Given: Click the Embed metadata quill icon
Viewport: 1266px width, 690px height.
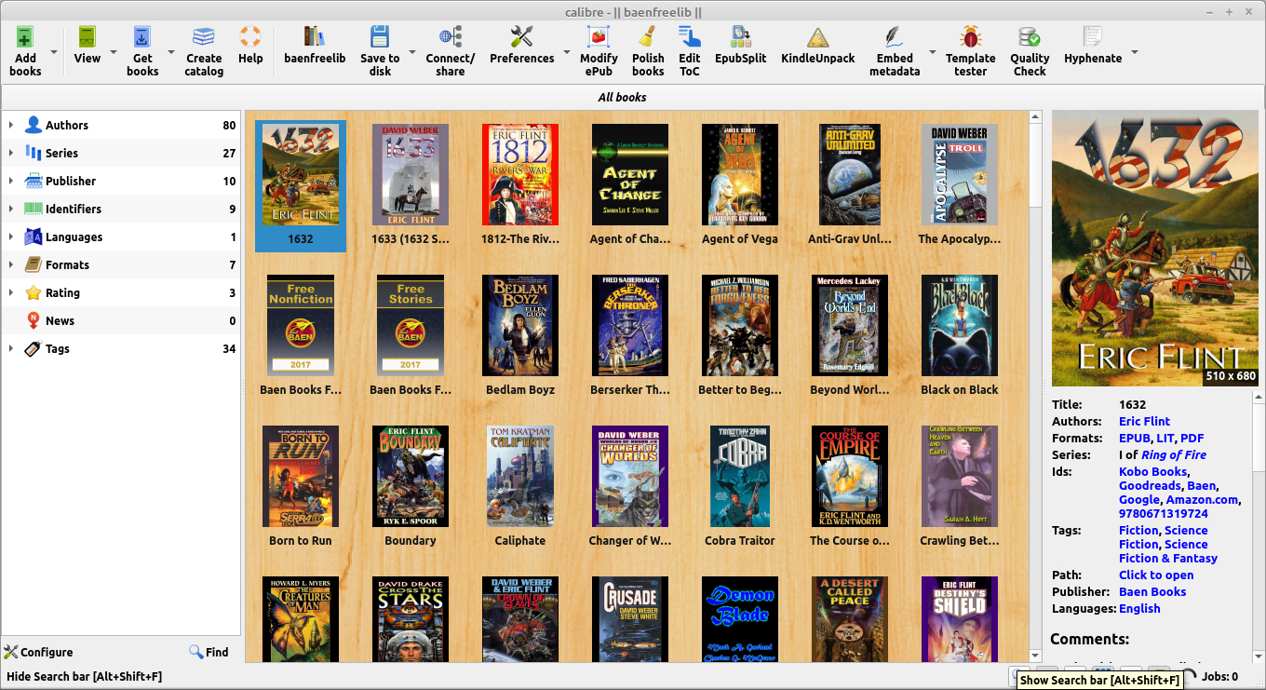Looking at the screenshot, I should click(895, 37).
